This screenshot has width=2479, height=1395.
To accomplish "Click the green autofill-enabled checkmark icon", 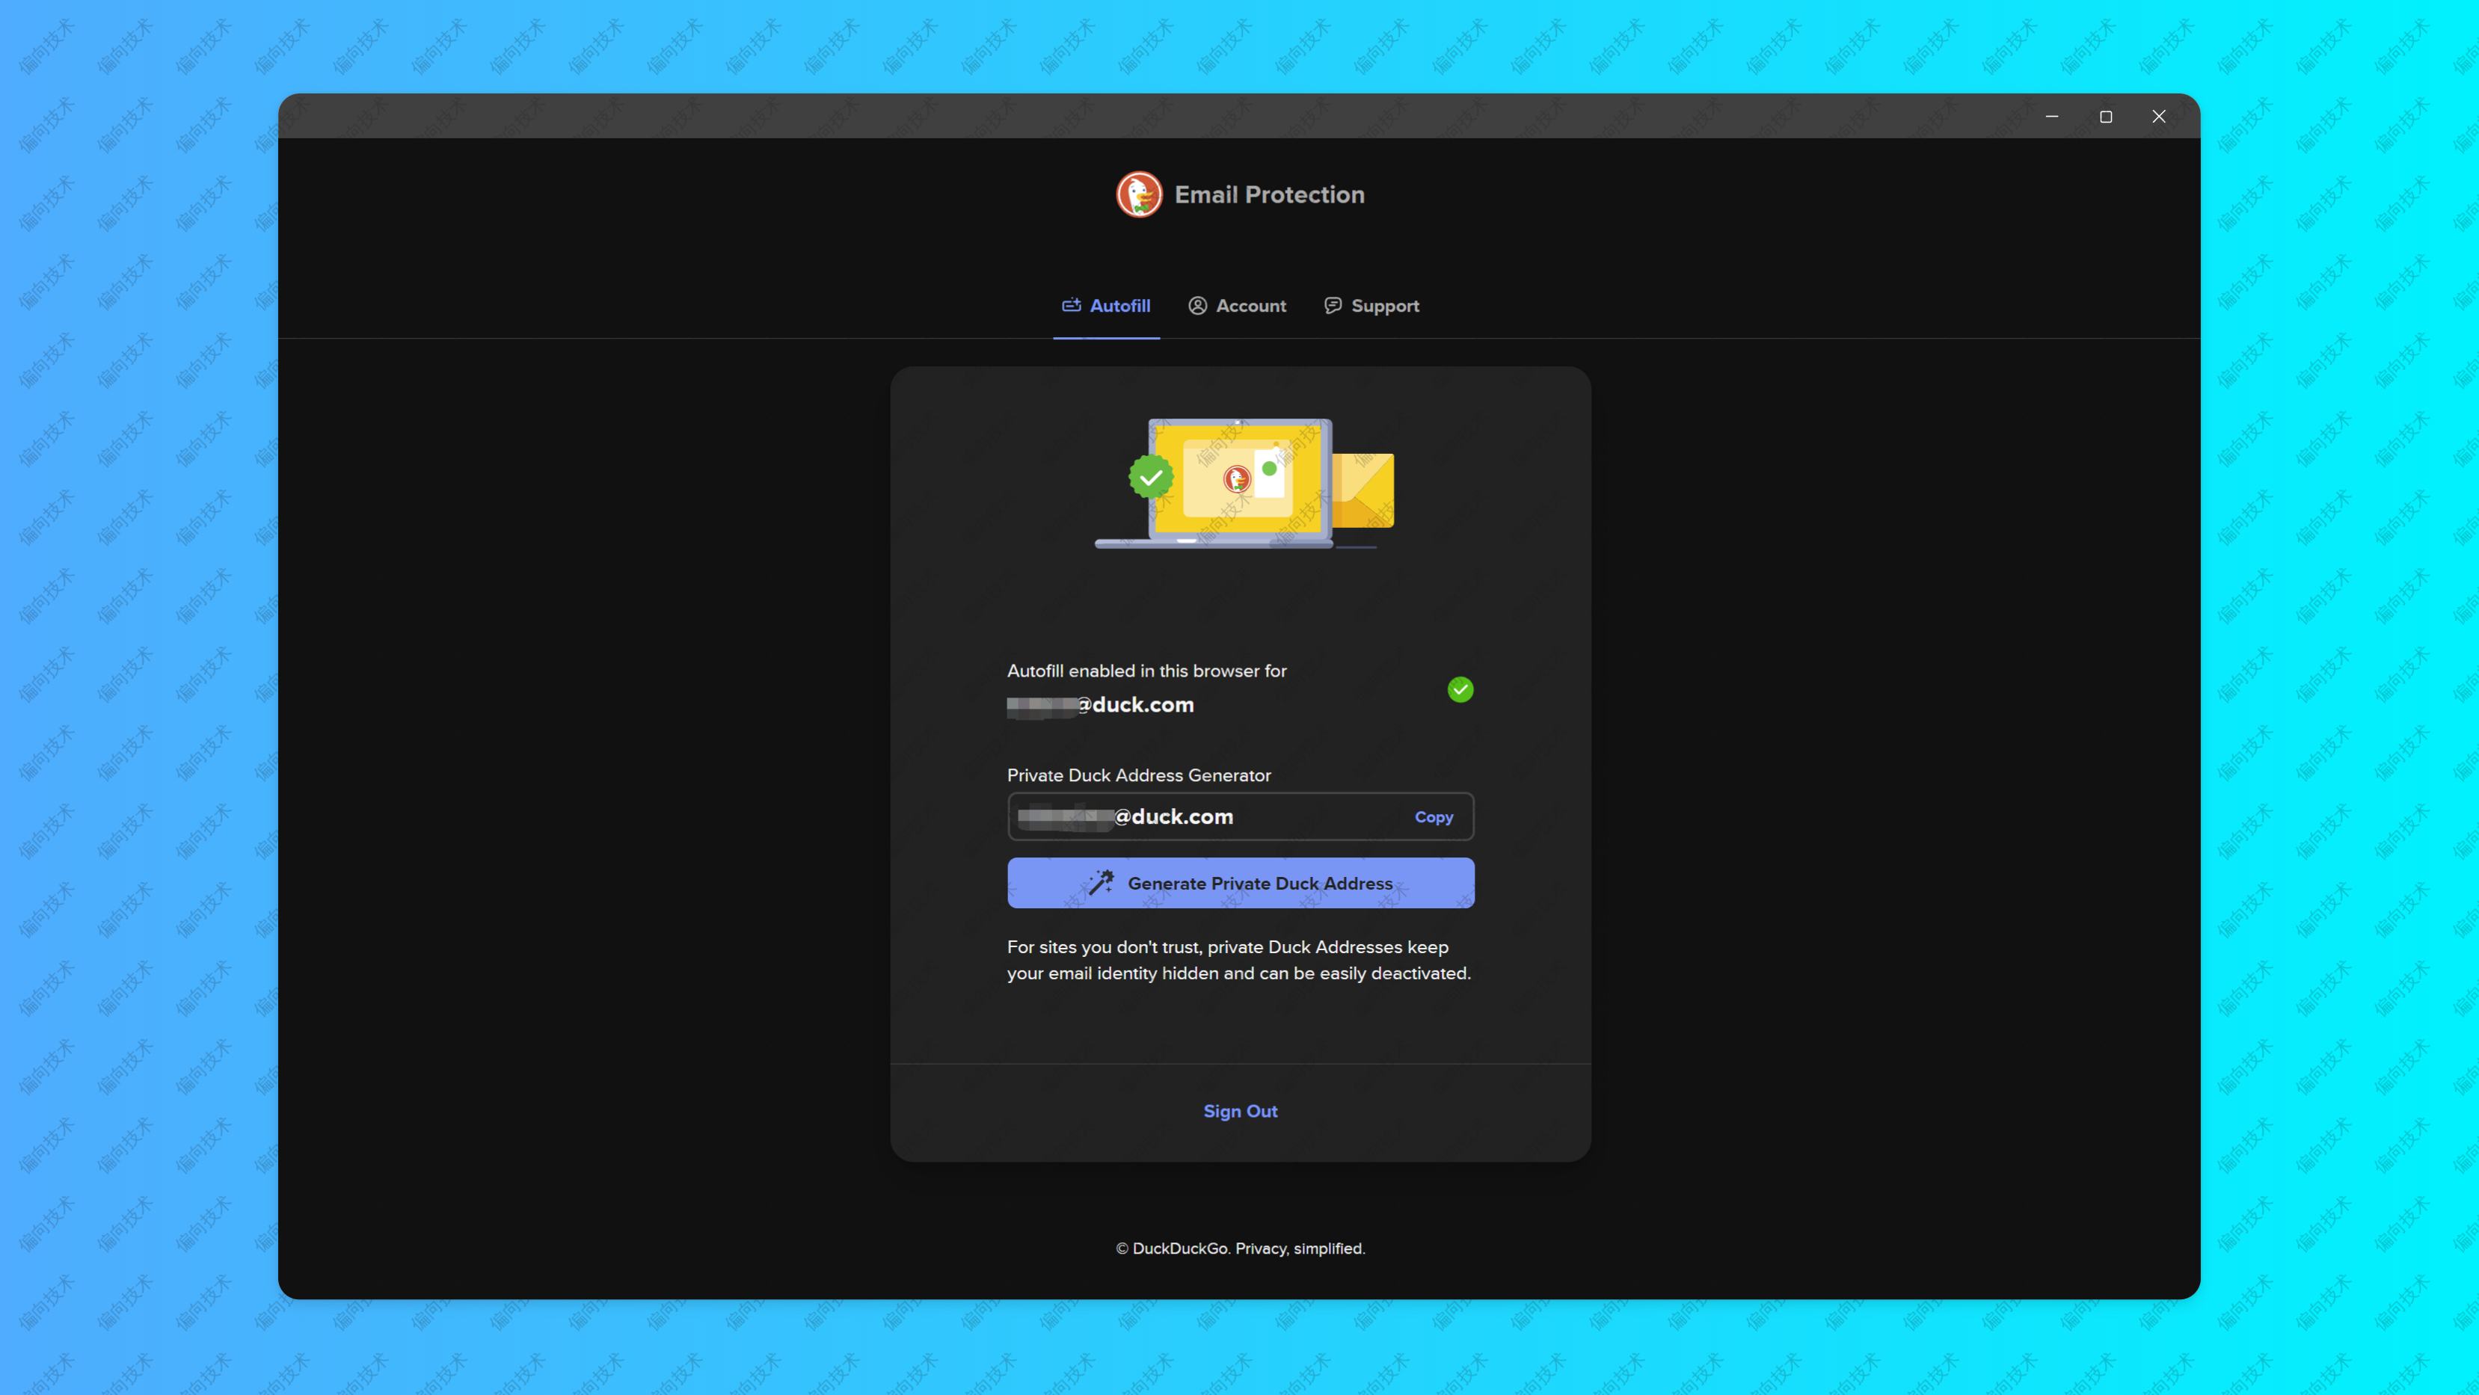I will 1460,690.
